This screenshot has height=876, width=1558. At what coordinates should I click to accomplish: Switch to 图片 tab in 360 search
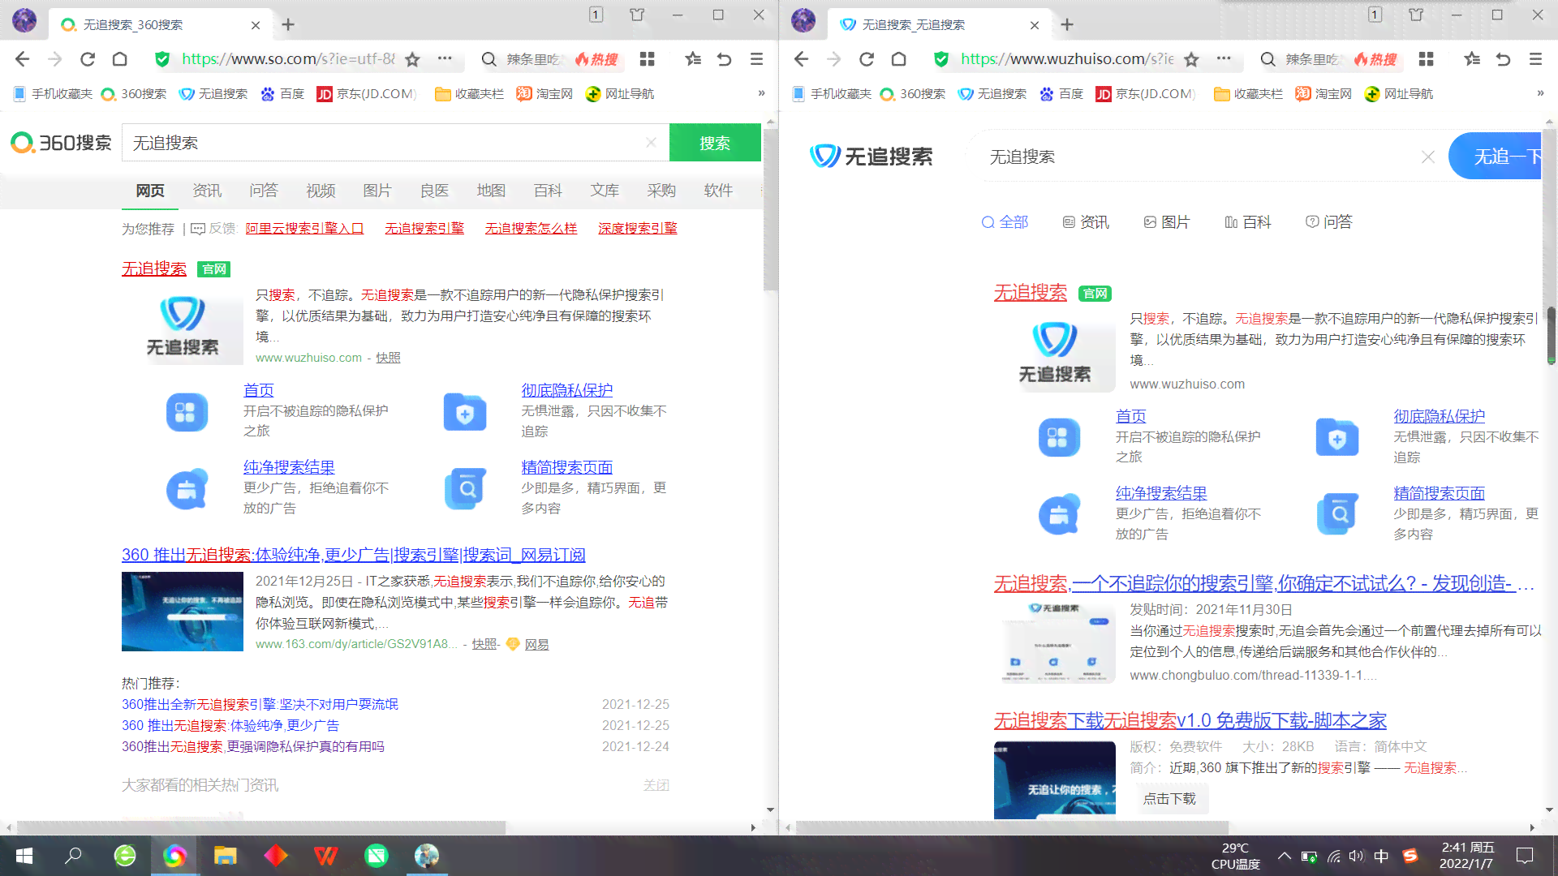click(377, 191)
